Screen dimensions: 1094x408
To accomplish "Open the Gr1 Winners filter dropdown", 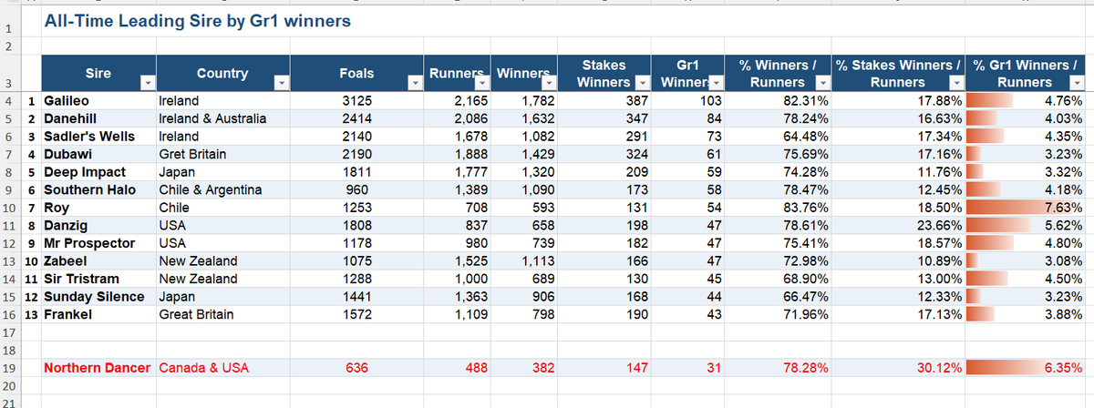I will coord(716,83).
